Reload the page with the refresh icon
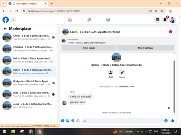The height and width of the screenshot is (135, 181). pos(17,11)
